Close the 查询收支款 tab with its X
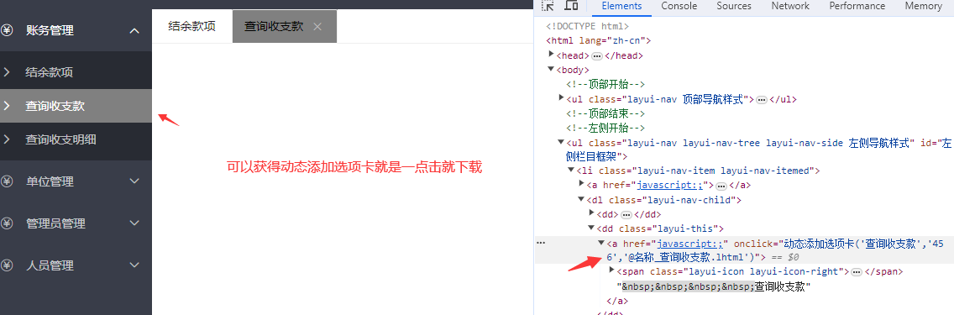This screenshot has height=315, width=954. [x=317, y=26]
